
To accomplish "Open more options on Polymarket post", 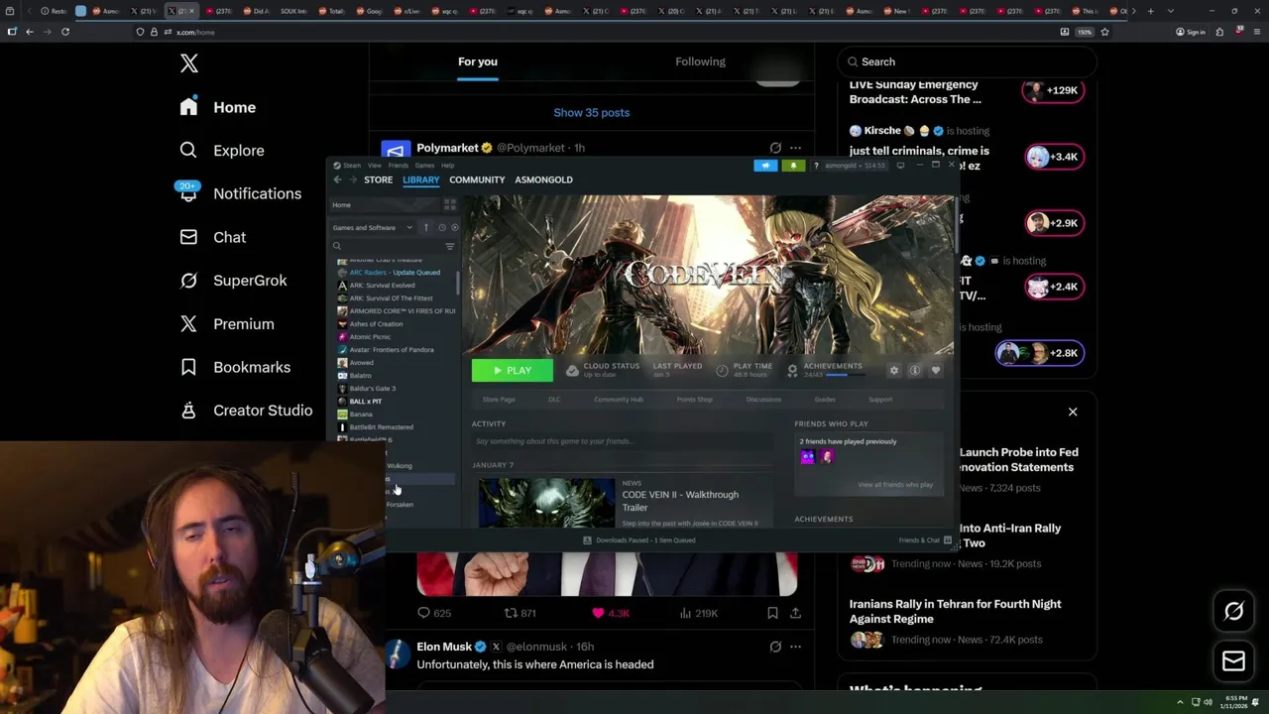I will pyautogui.click(x=795, y=148).
